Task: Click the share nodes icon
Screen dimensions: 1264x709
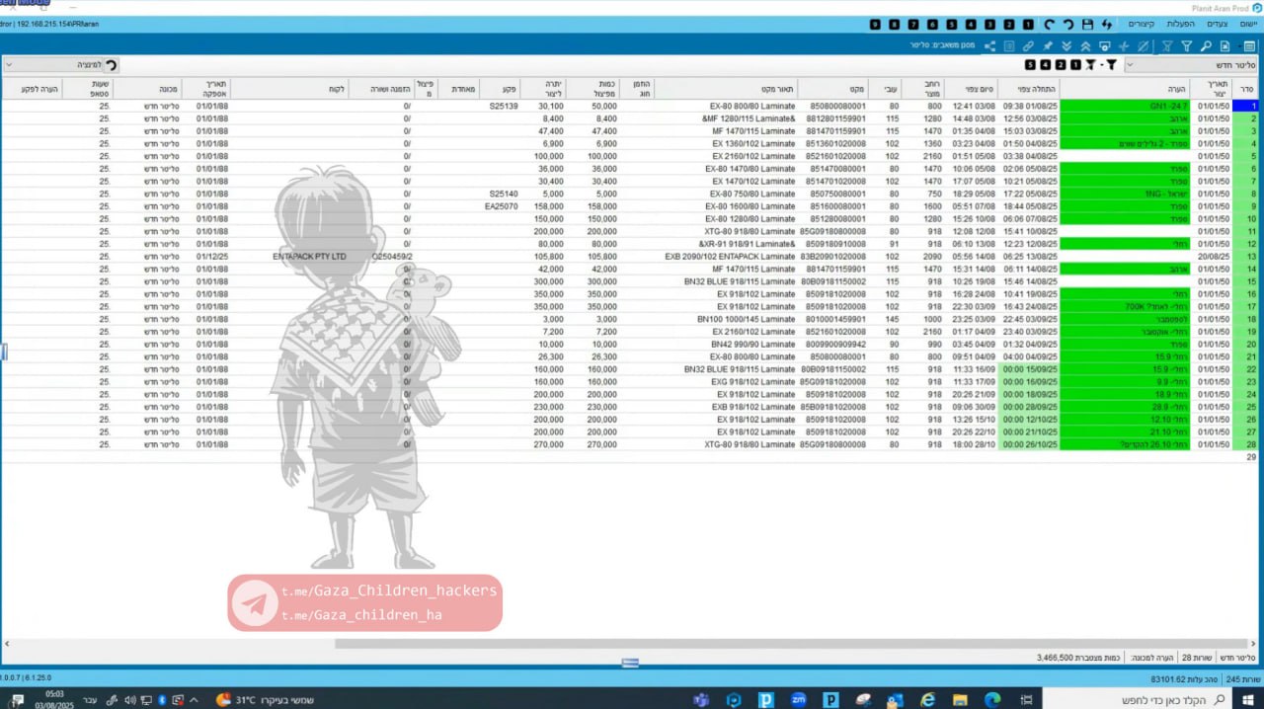Action: click(x=989, y=46)
